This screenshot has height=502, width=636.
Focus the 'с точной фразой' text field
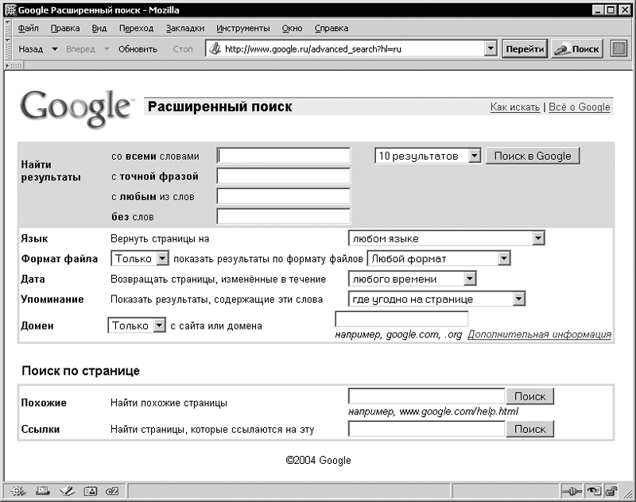click(x=284, y=176)
